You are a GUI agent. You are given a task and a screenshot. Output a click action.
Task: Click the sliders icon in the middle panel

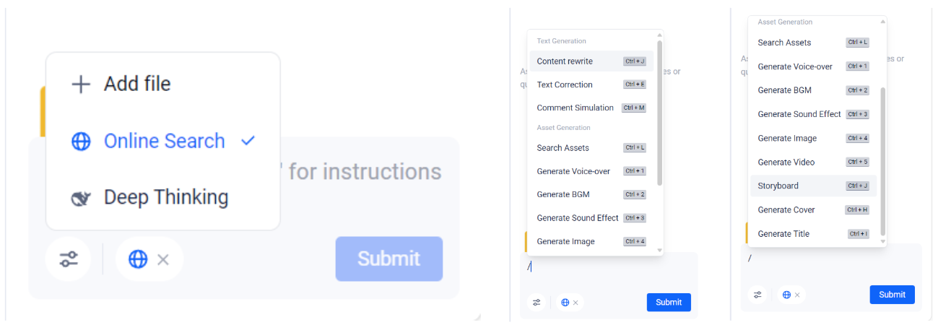coord(537,303)
